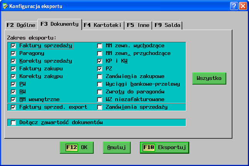
Task: Check MM zewn. przychodzące checkbox
Action: tap(99, 53)
